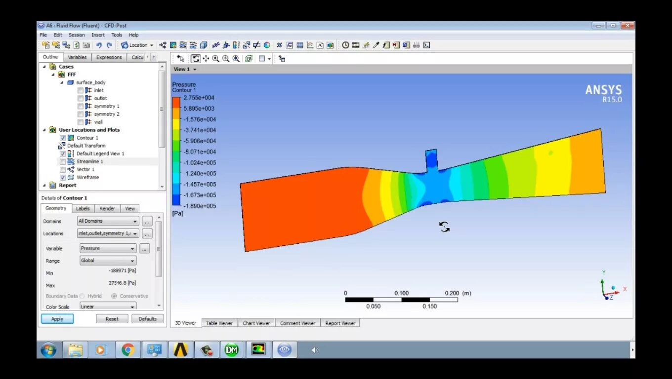The width and height of the screenshot is (672, 379).
Task: Open the Variable dropdown showing Pressure
Action: [x=108, y=248]
